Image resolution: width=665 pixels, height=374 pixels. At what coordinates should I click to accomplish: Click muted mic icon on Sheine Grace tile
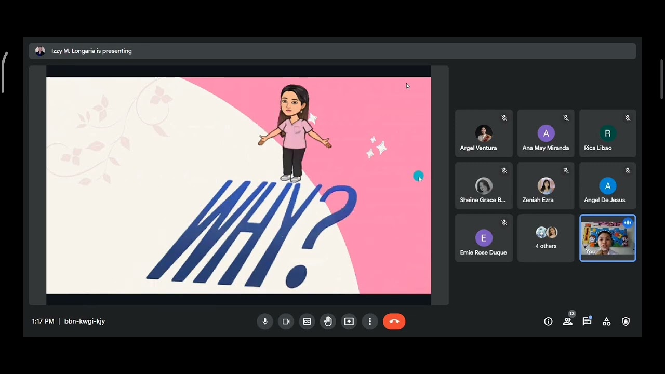[x=504, y=170]
